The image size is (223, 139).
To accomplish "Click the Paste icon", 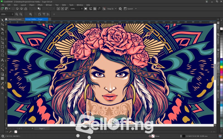I will point(39,9).
